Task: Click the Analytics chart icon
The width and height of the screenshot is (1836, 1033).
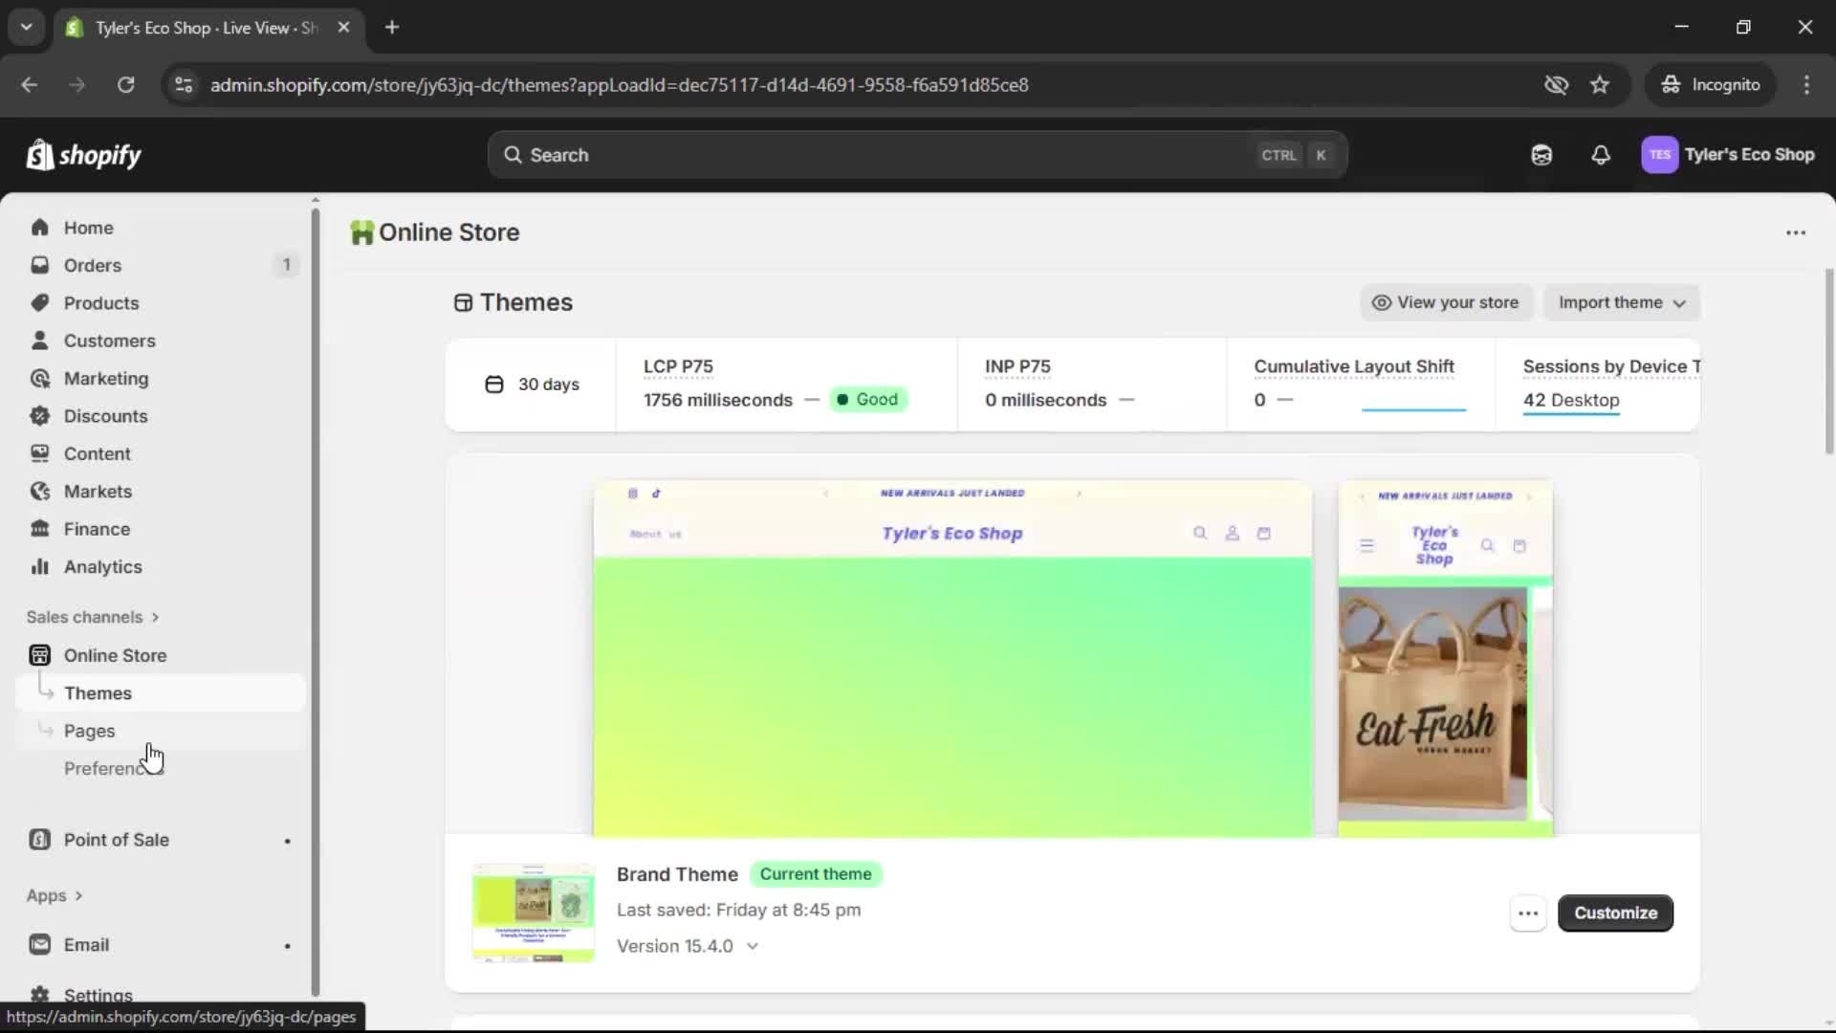Action: 39,566
